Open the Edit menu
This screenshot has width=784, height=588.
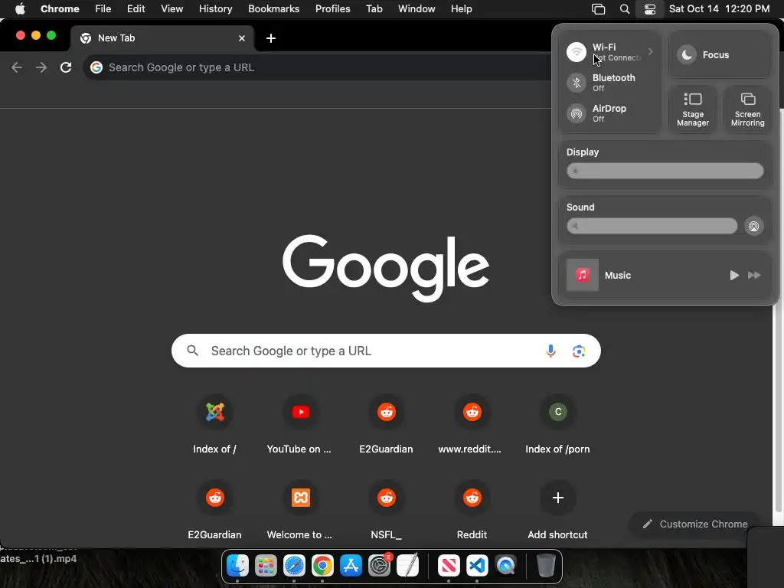click(x=136, y=9)
